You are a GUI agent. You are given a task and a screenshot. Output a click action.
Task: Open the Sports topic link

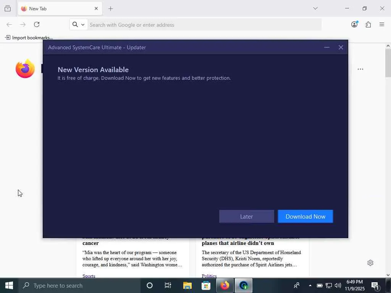89,276
